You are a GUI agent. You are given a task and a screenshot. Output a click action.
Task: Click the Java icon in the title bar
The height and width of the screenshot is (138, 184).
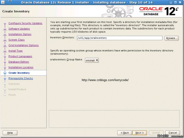[3, 2]
